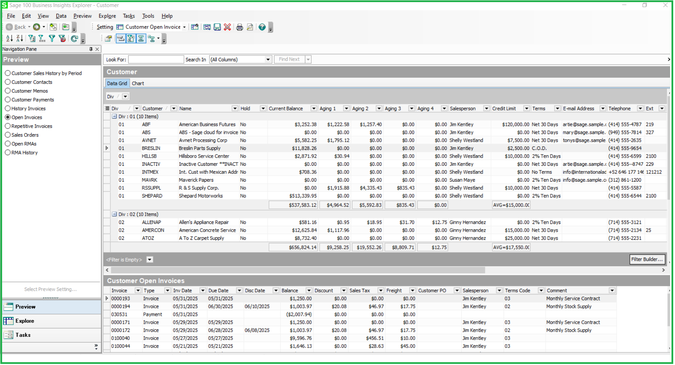Collapse the Div : 01 group
This screenshot has height=365, width=675.
point(114,116)
